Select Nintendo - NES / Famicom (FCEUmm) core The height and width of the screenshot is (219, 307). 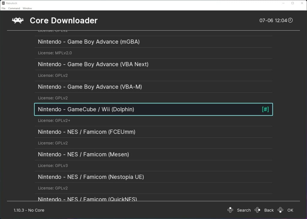point(153,132)
